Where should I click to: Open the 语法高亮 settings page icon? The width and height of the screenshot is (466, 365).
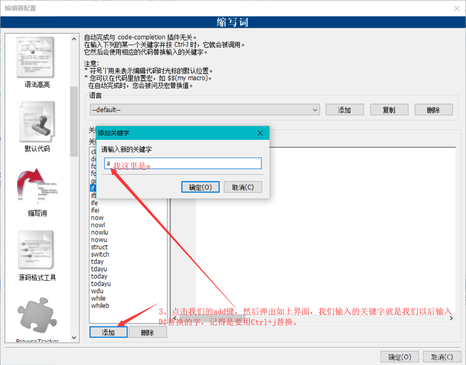click(x=36, y=57)
